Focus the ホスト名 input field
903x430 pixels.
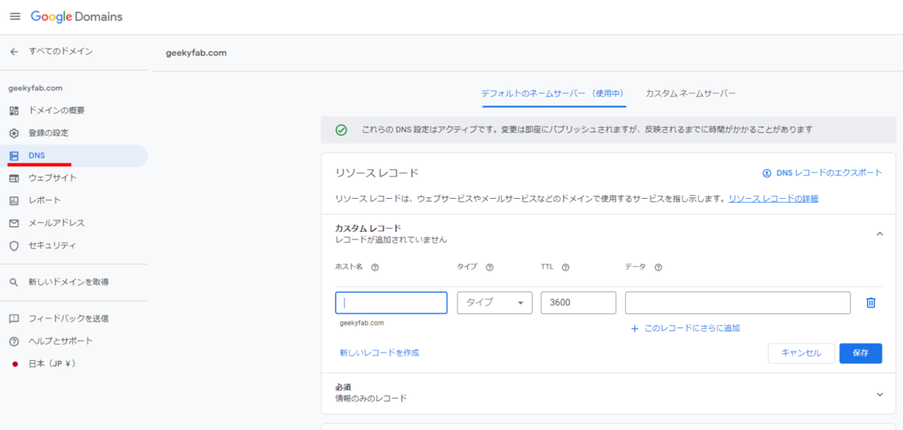coord(391,303)
